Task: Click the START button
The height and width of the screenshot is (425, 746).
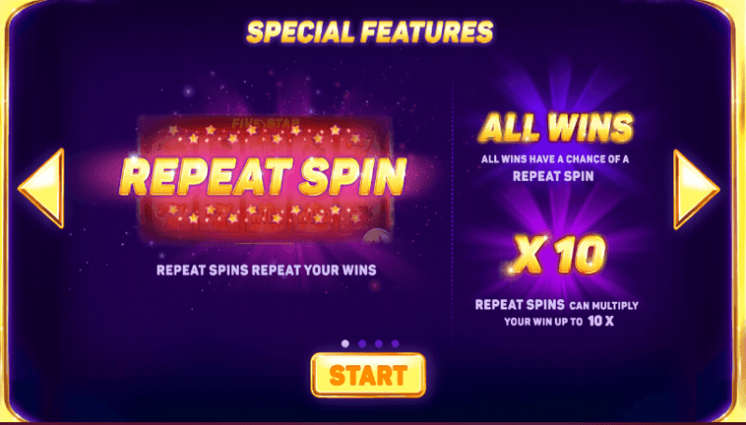Action: point(368,375)
